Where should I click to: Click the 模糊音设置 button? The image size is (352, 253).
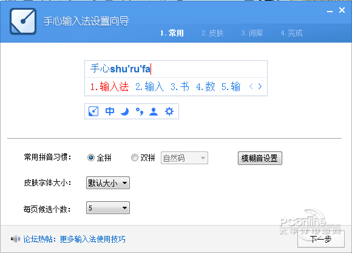click(x=260, y=158)
